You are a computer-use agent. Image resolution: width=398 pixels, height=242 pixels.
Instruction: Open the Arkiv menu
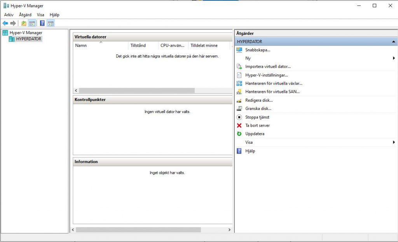click(x=9, y=15)
